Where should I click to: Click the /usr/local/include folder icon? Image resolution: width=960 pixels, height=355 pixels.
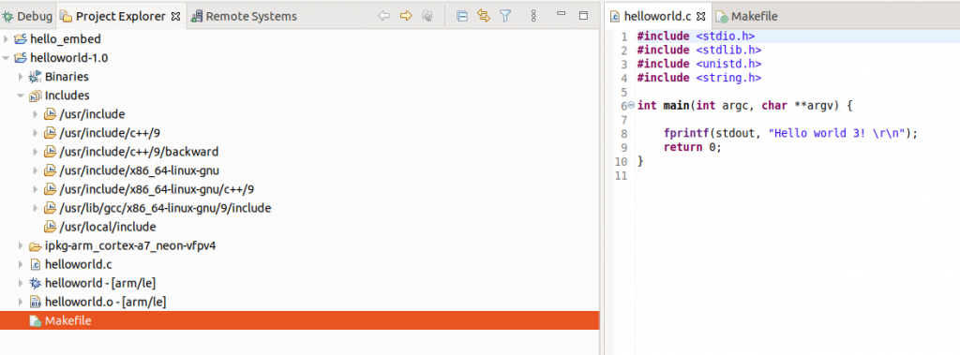point(51,227)
